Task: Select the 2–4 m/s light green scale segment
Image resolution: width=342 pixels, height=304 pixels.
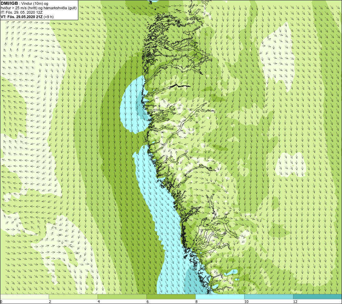Action: pyautogui.click(x=73, y=296)
